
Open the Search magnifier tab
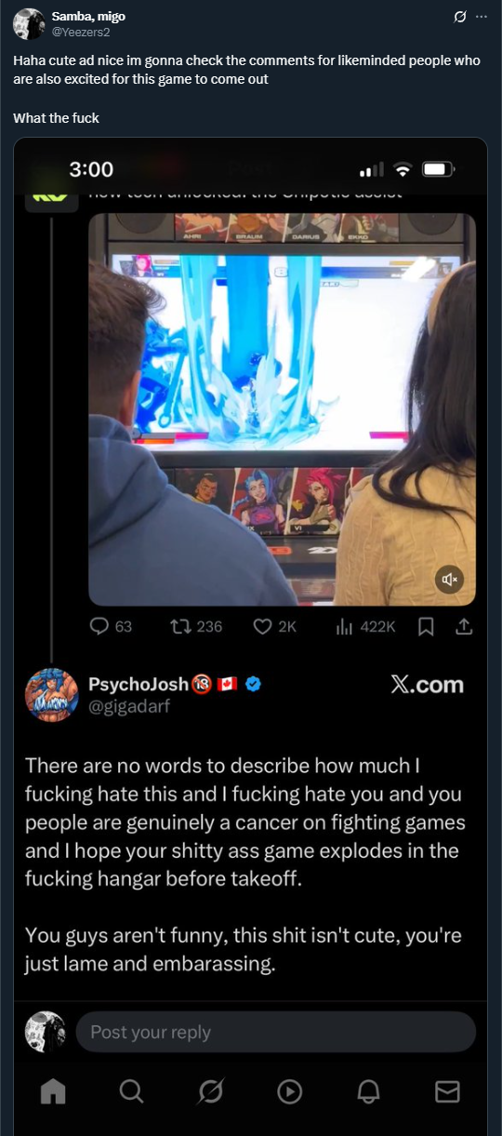click(x=132, y=1090)
